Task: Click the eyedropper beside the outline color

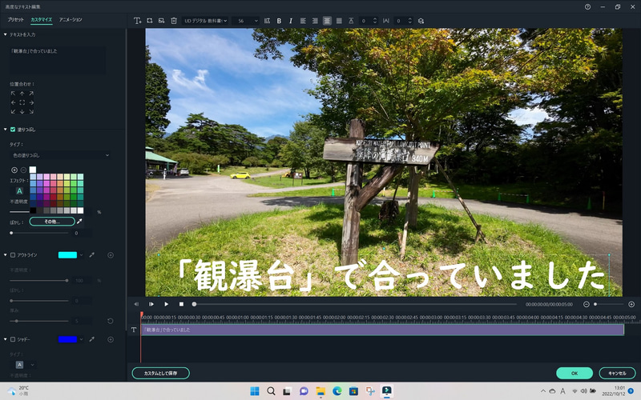Action: click(x=92, y=254)
